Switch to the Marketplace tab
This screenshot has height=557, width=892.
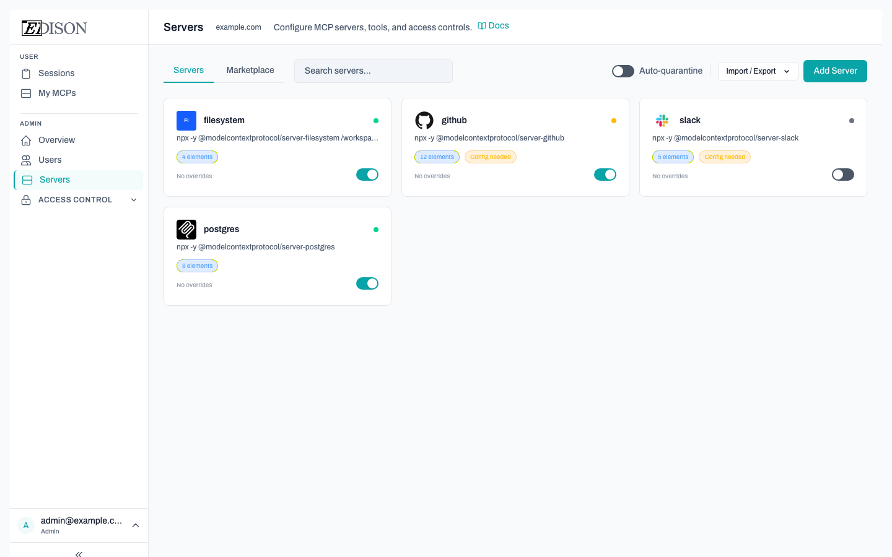(250, 71)
